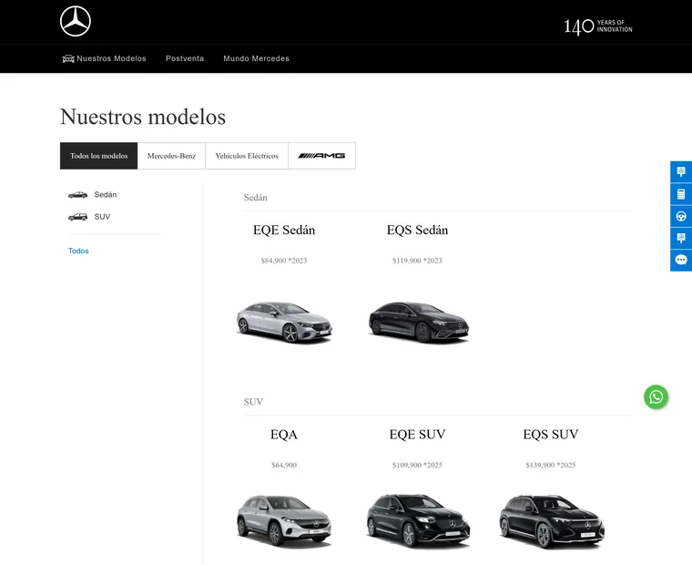Open the EQE Sedán model title
Viewport: 692px width, 565px height.
point(284,231)
